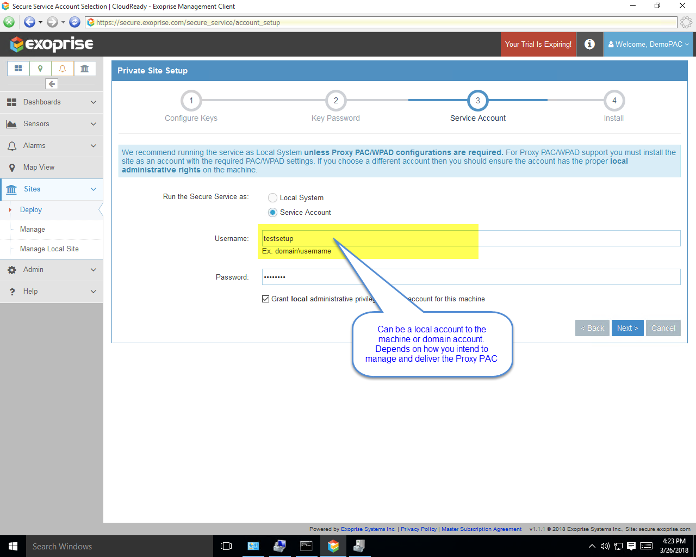
Task: Go to step 3 Service Account
Action: click(478, 101)
